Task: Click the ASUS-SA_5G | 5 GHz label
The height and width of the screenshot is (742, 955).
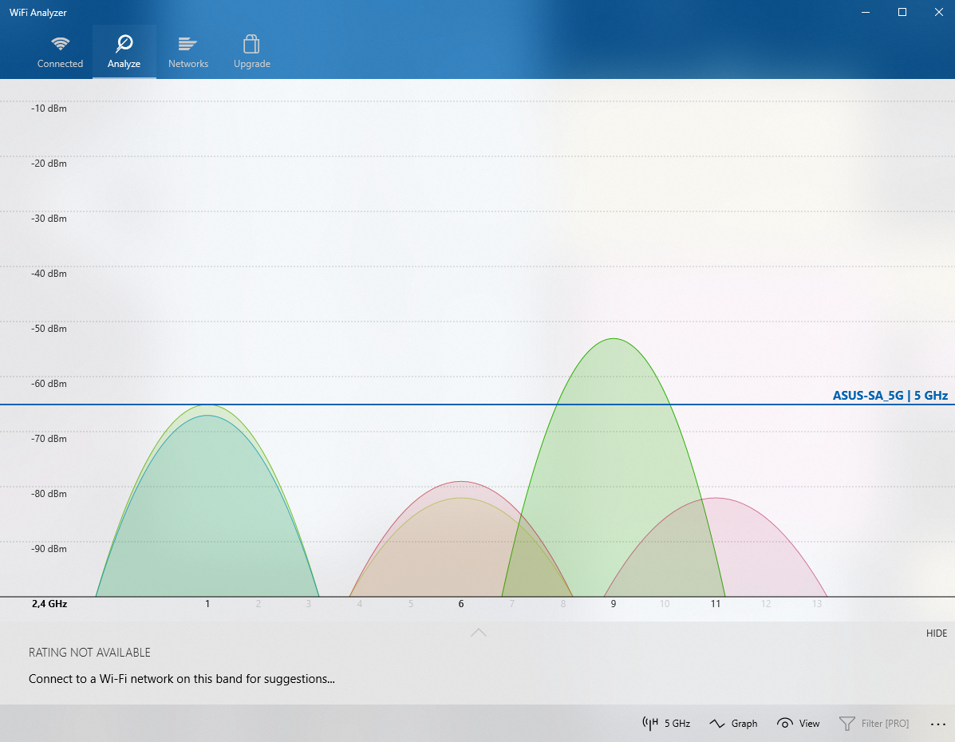Action: 890,396
